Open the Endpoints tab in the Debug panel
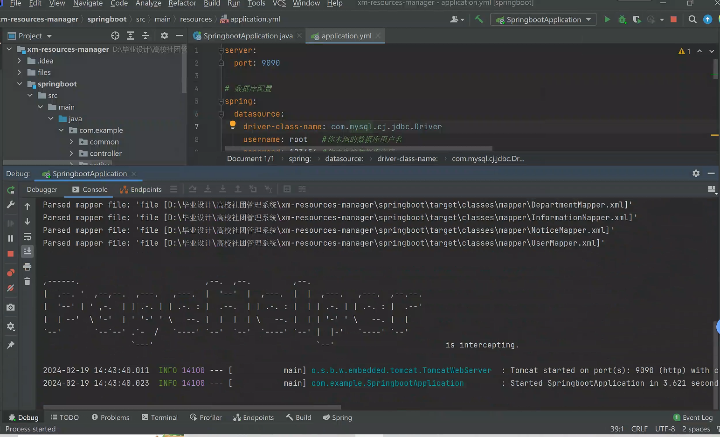Screen dimensions: 720x437 141,189
